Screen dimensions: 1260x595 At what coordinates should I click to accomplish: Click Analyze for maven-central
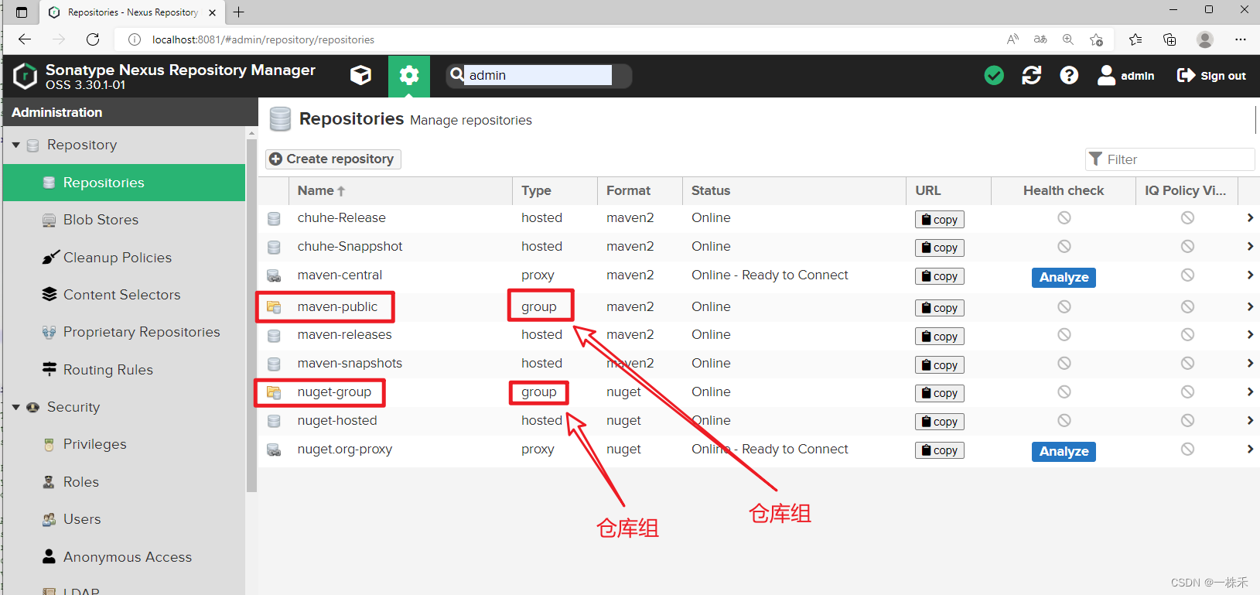pos(1064,277)
